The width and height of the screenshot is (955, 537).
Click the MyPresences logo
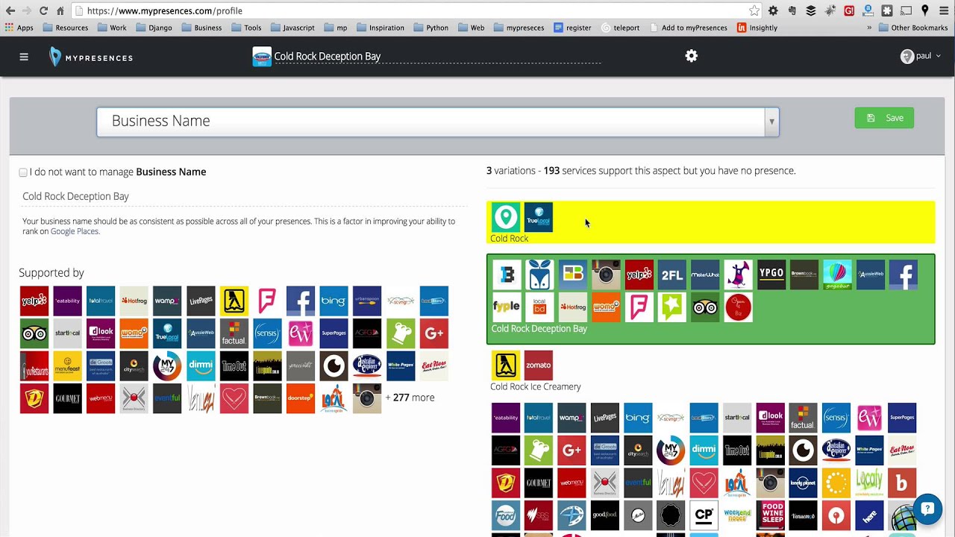91,57
